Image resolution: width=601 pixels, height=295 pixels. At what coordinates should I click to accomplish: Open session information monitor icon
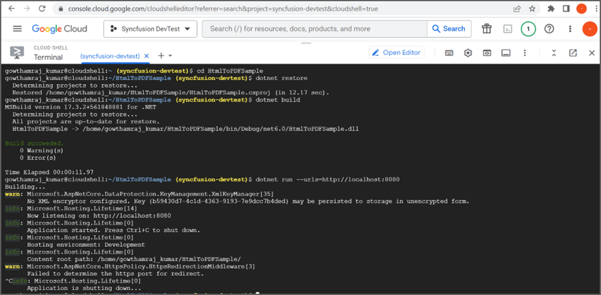pos(506,53)
